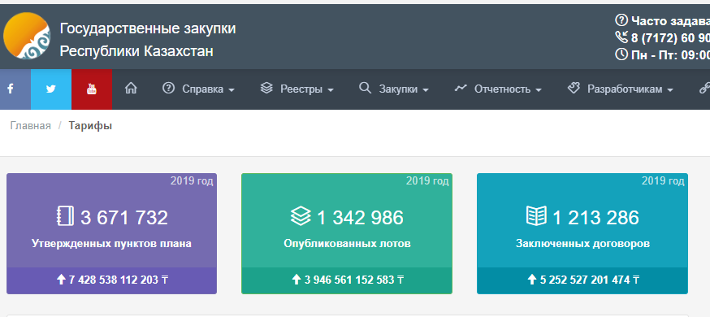Click the 3 946 561 152 583 ₸ amount
This screenshot has height=317, width=710.
pos(354,280)
